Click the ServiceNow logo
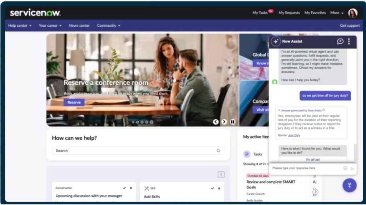The width and height of the screenshot is (366, 205). point(35,13)
